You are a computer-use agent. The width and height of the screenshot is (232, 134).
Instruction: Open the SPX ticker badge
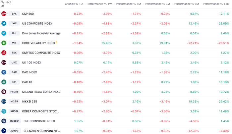[14, 14]
